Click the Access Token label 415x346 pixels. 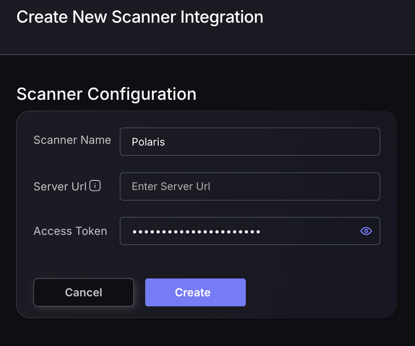70,231
